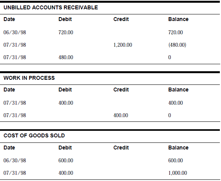This screenshot has width=221, height=181.
Task: Select the 400.00 credit in Work In Process
Action: (x=121, y=115)
